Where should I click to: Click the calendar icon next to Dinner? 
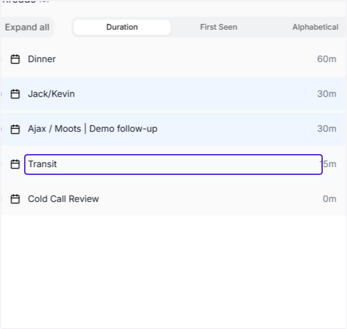15,59
